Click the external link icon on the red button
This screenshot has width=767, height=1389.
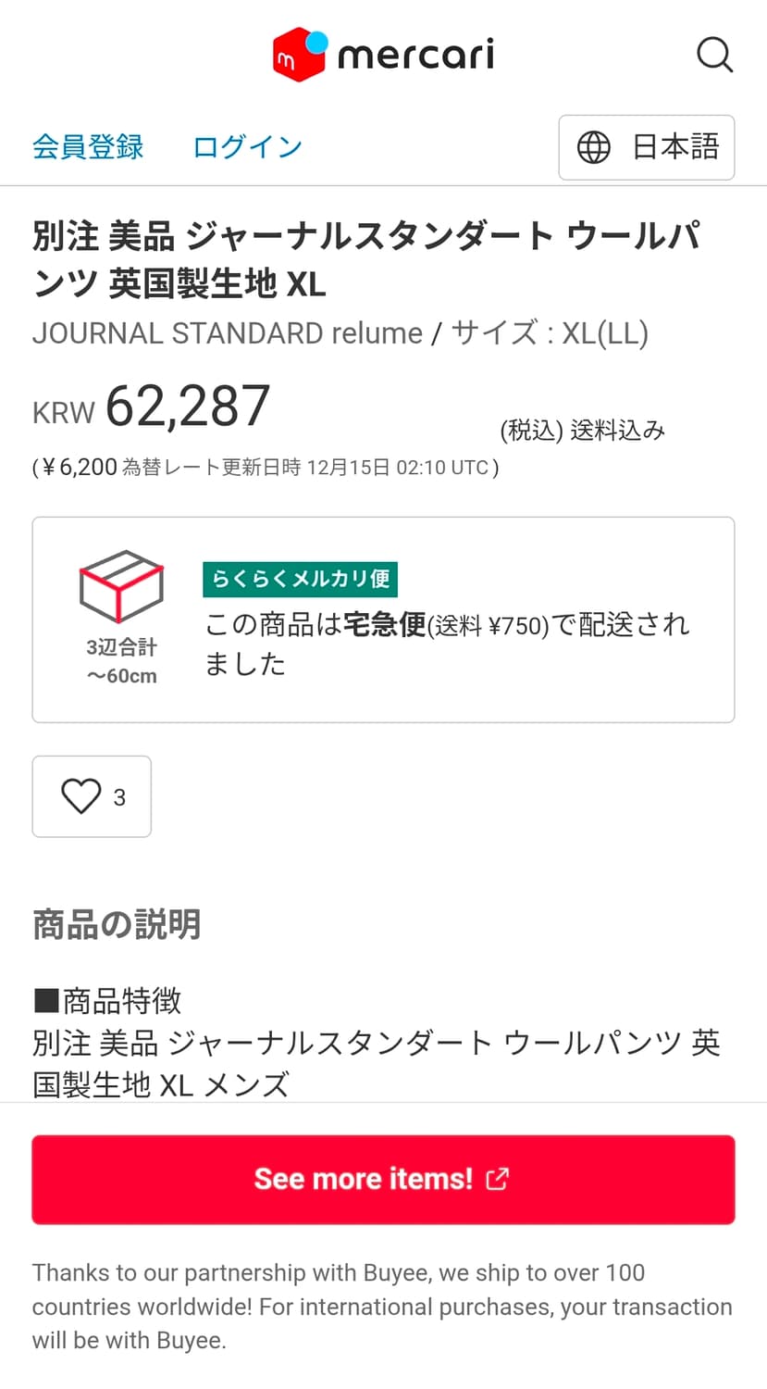pos(498,1179)
